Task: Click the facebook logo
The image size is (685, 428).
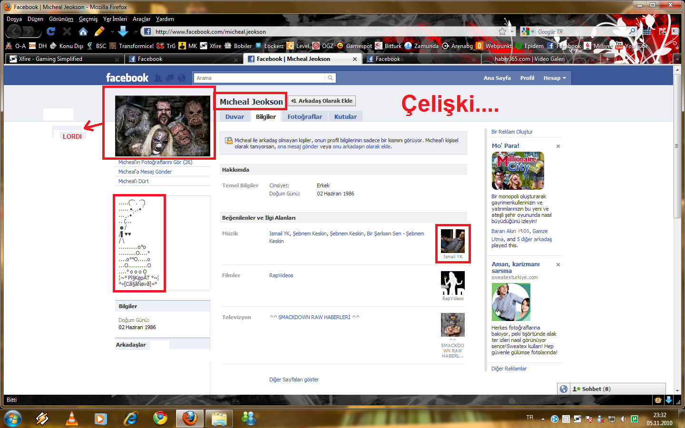Action: pos(127,78)
